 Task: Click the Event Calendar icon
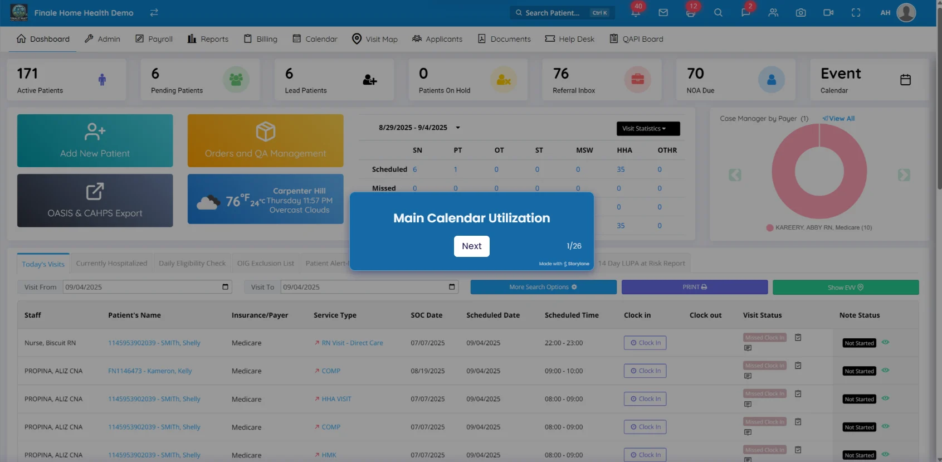coord(905,80)
